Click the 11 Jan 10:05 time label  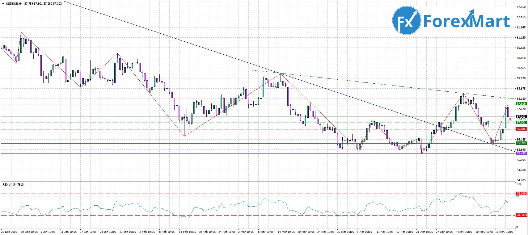[68, 232]
